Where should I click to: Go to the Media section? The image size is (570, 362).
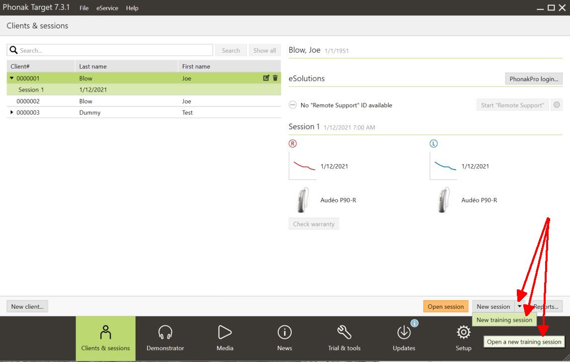225,338
